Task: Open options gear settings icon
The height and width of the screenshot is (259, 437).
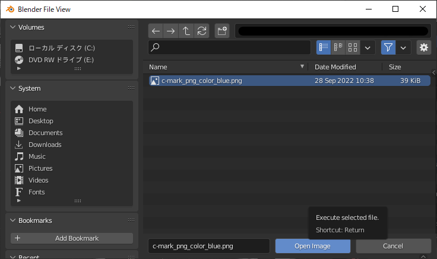Action: (x=424, y=47)
